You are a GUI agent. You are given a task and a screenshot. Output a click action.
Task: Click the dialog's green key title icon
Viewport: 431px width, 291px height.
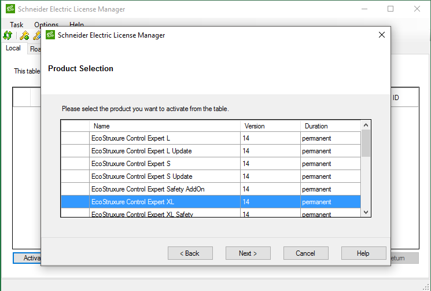[50, 35]
